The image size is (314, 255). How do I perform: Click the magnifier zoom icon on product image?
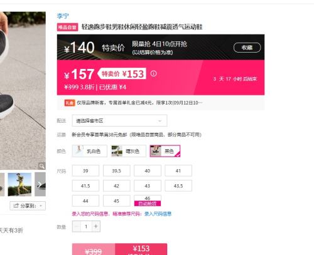click(x=42, y=166)
